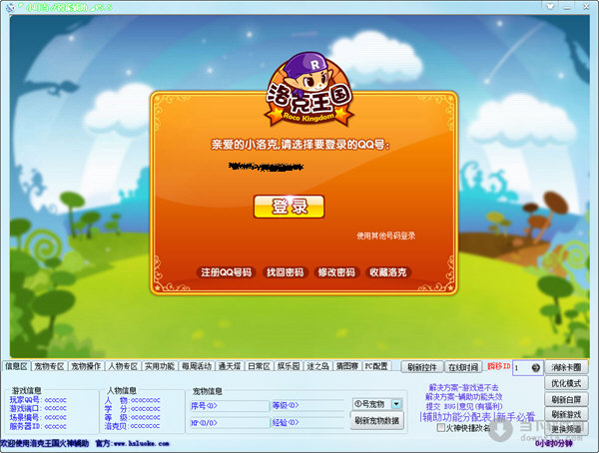Screen dimensions: 599x453
Task: Enable the 火神快捷改名 checkbox
Action: pos(441,428)
